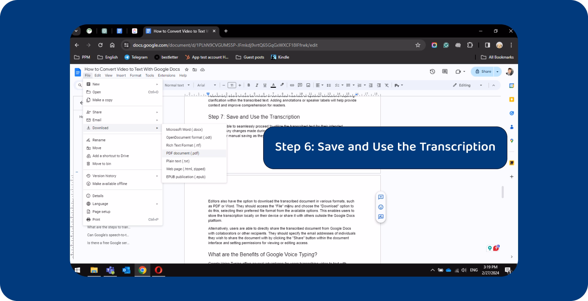
Task: Open Google Tasks in the side panel
Action: (512, 113)
